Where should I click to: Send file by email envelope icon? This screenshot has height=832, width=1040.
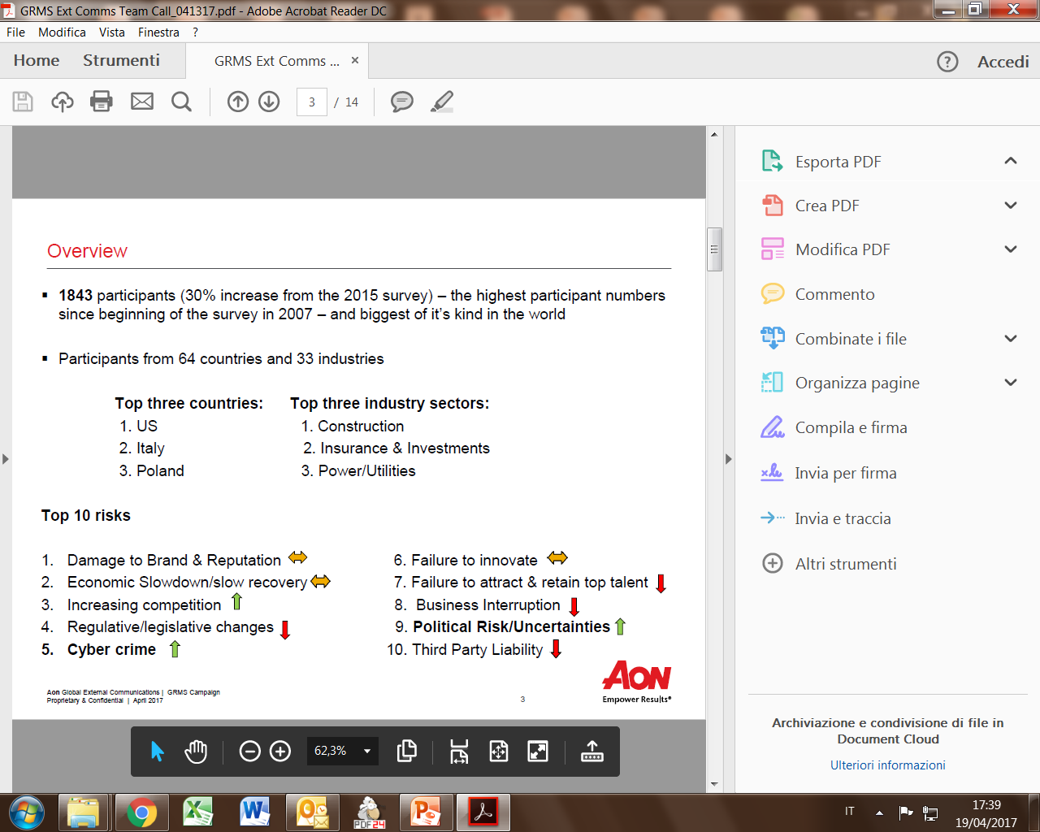click(142, 102)
